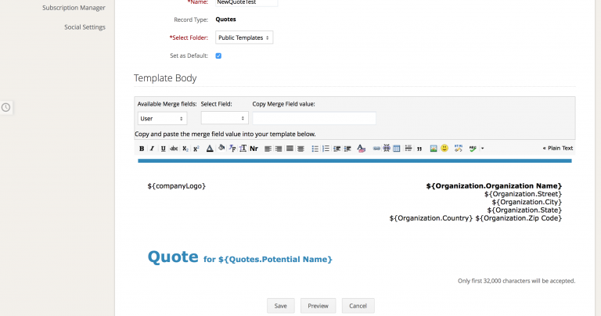Preview the template
Image resolution: width=601 pixels, height=316 pixels.
(318, 306)
